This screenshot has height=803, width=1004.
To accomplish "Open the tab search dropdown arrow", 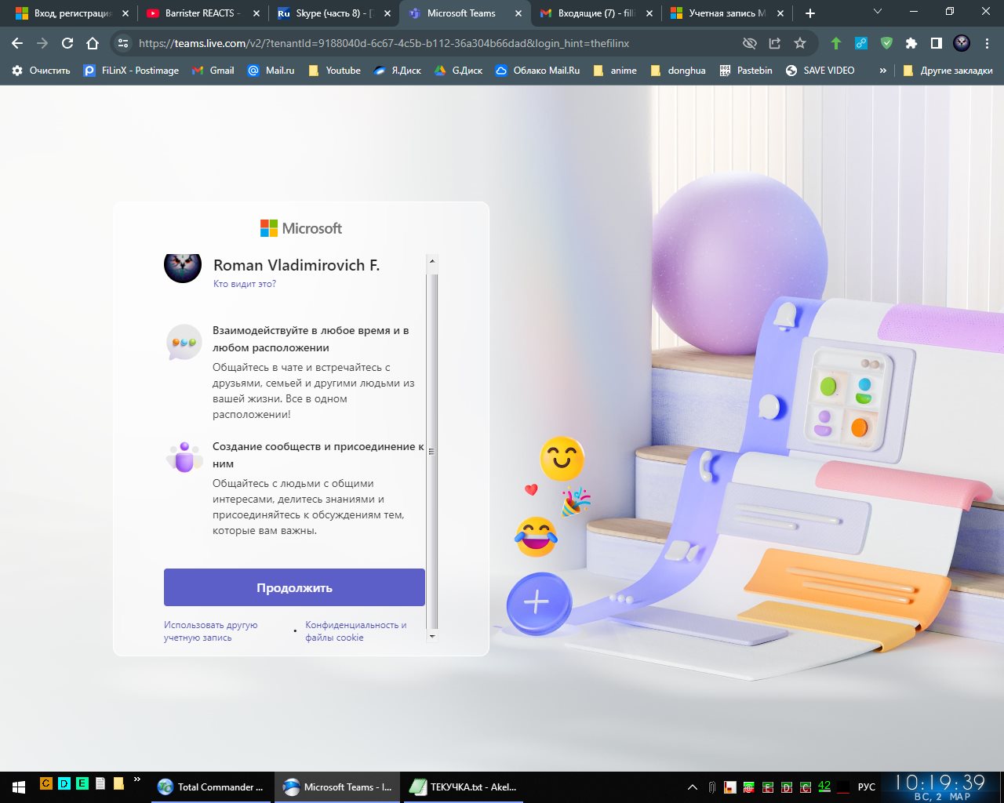I will point(878,12).
